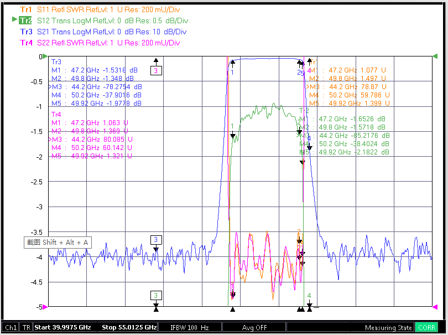Select the Tr3 S21 Trans LogM trace
448x335 pixels.
click(x=103, y=32)
